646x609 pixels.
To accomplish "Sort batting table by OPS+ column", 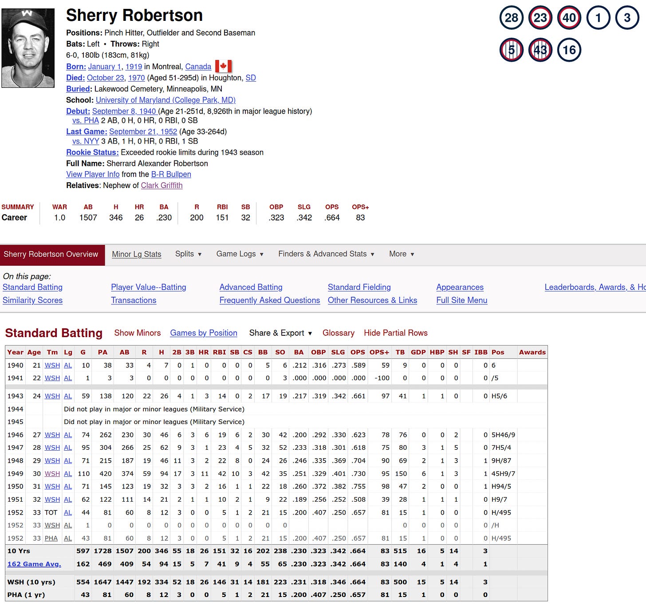I will 379,352.
